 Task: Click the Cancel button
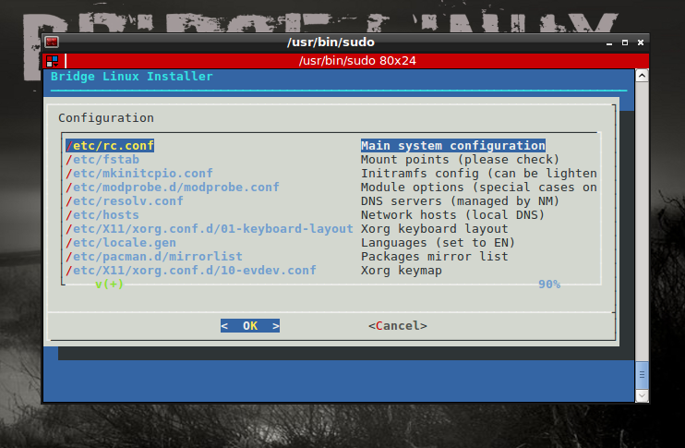click(398, 326)
